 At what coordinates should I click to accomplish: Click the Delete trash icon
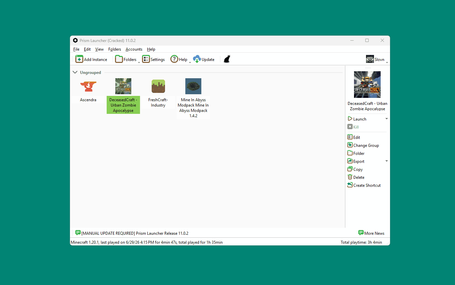pos(350,177)
